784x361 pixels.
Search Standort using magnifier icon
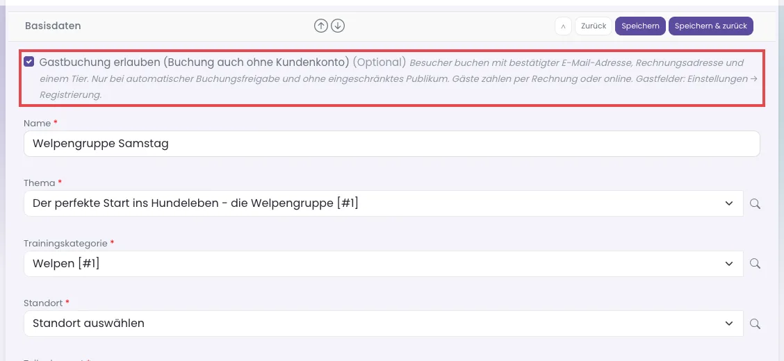tap(755, 324)
